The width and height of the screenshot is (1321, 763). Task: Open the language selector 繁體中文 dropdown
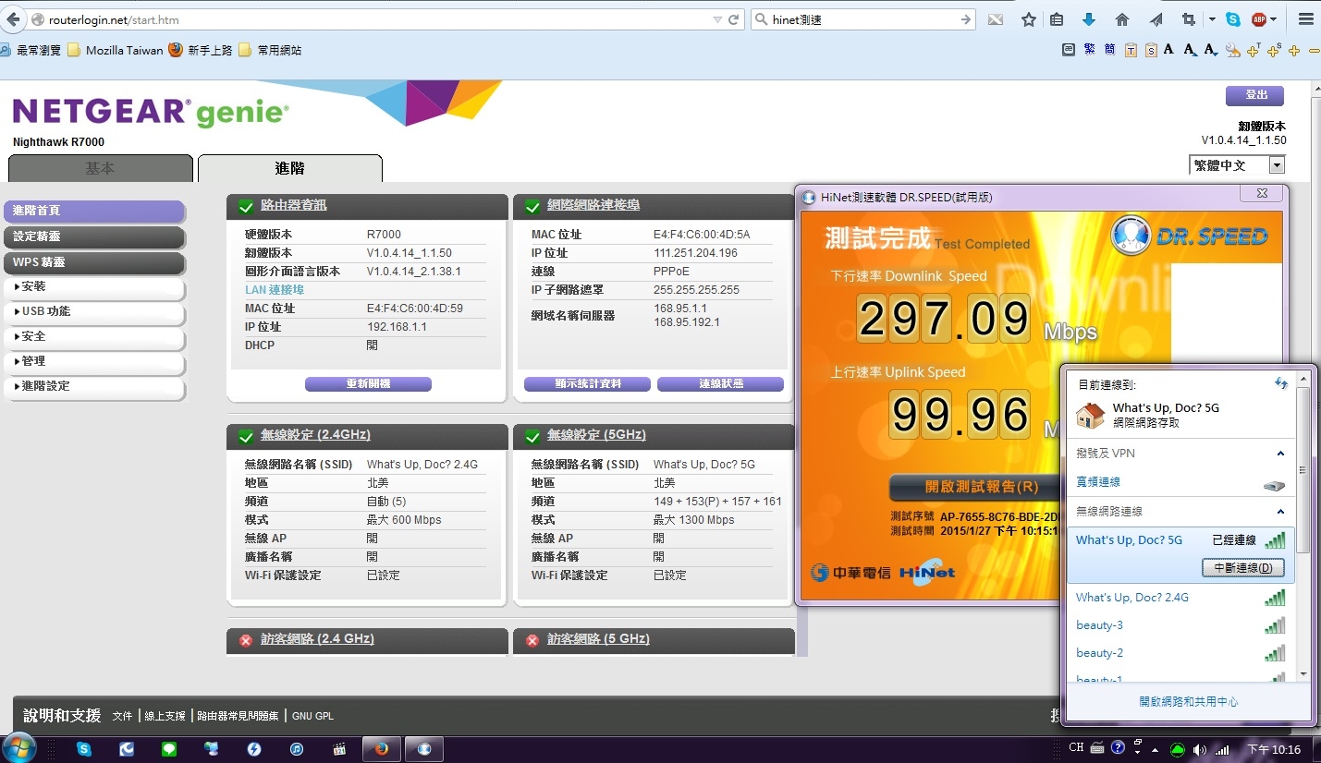pos(1237,165)
